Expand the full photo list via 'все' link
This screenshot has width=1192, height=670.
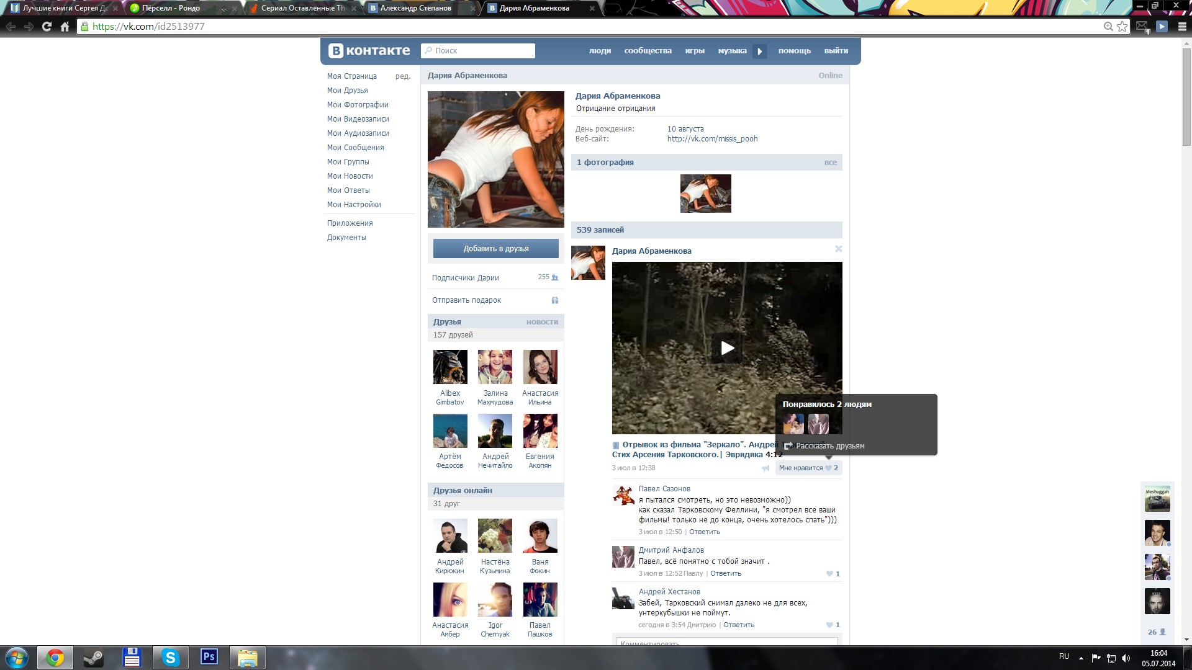830,163
